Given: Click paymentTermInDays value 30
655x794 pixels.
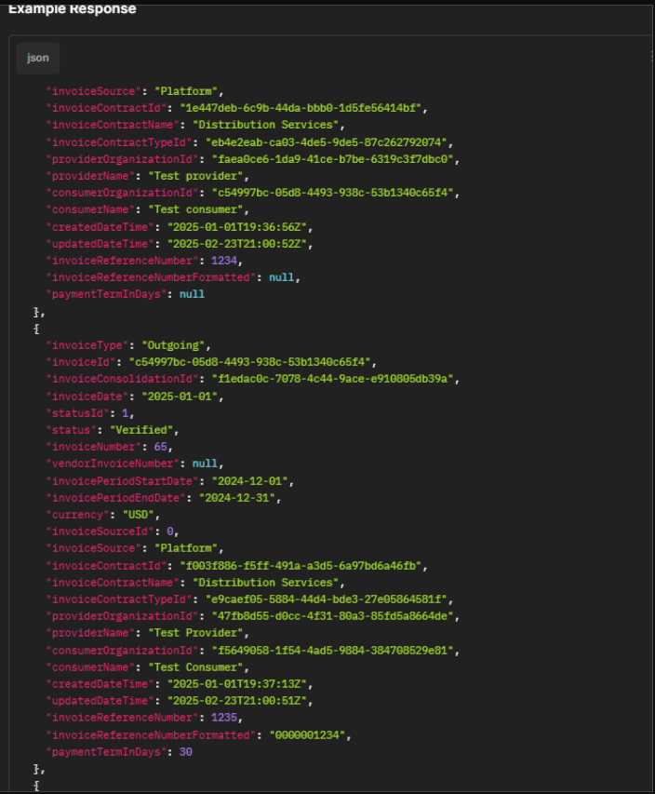Looking at the screenshot, I should (186, 752).
